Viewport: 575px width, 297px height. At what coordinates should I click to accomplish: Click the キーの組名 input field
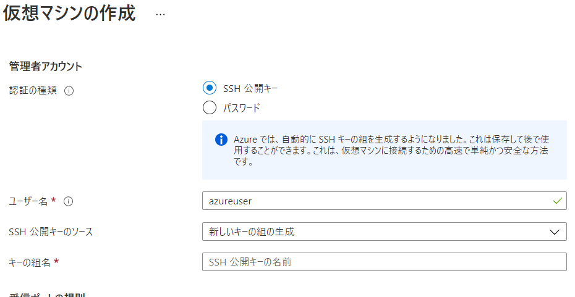(383, 262)
